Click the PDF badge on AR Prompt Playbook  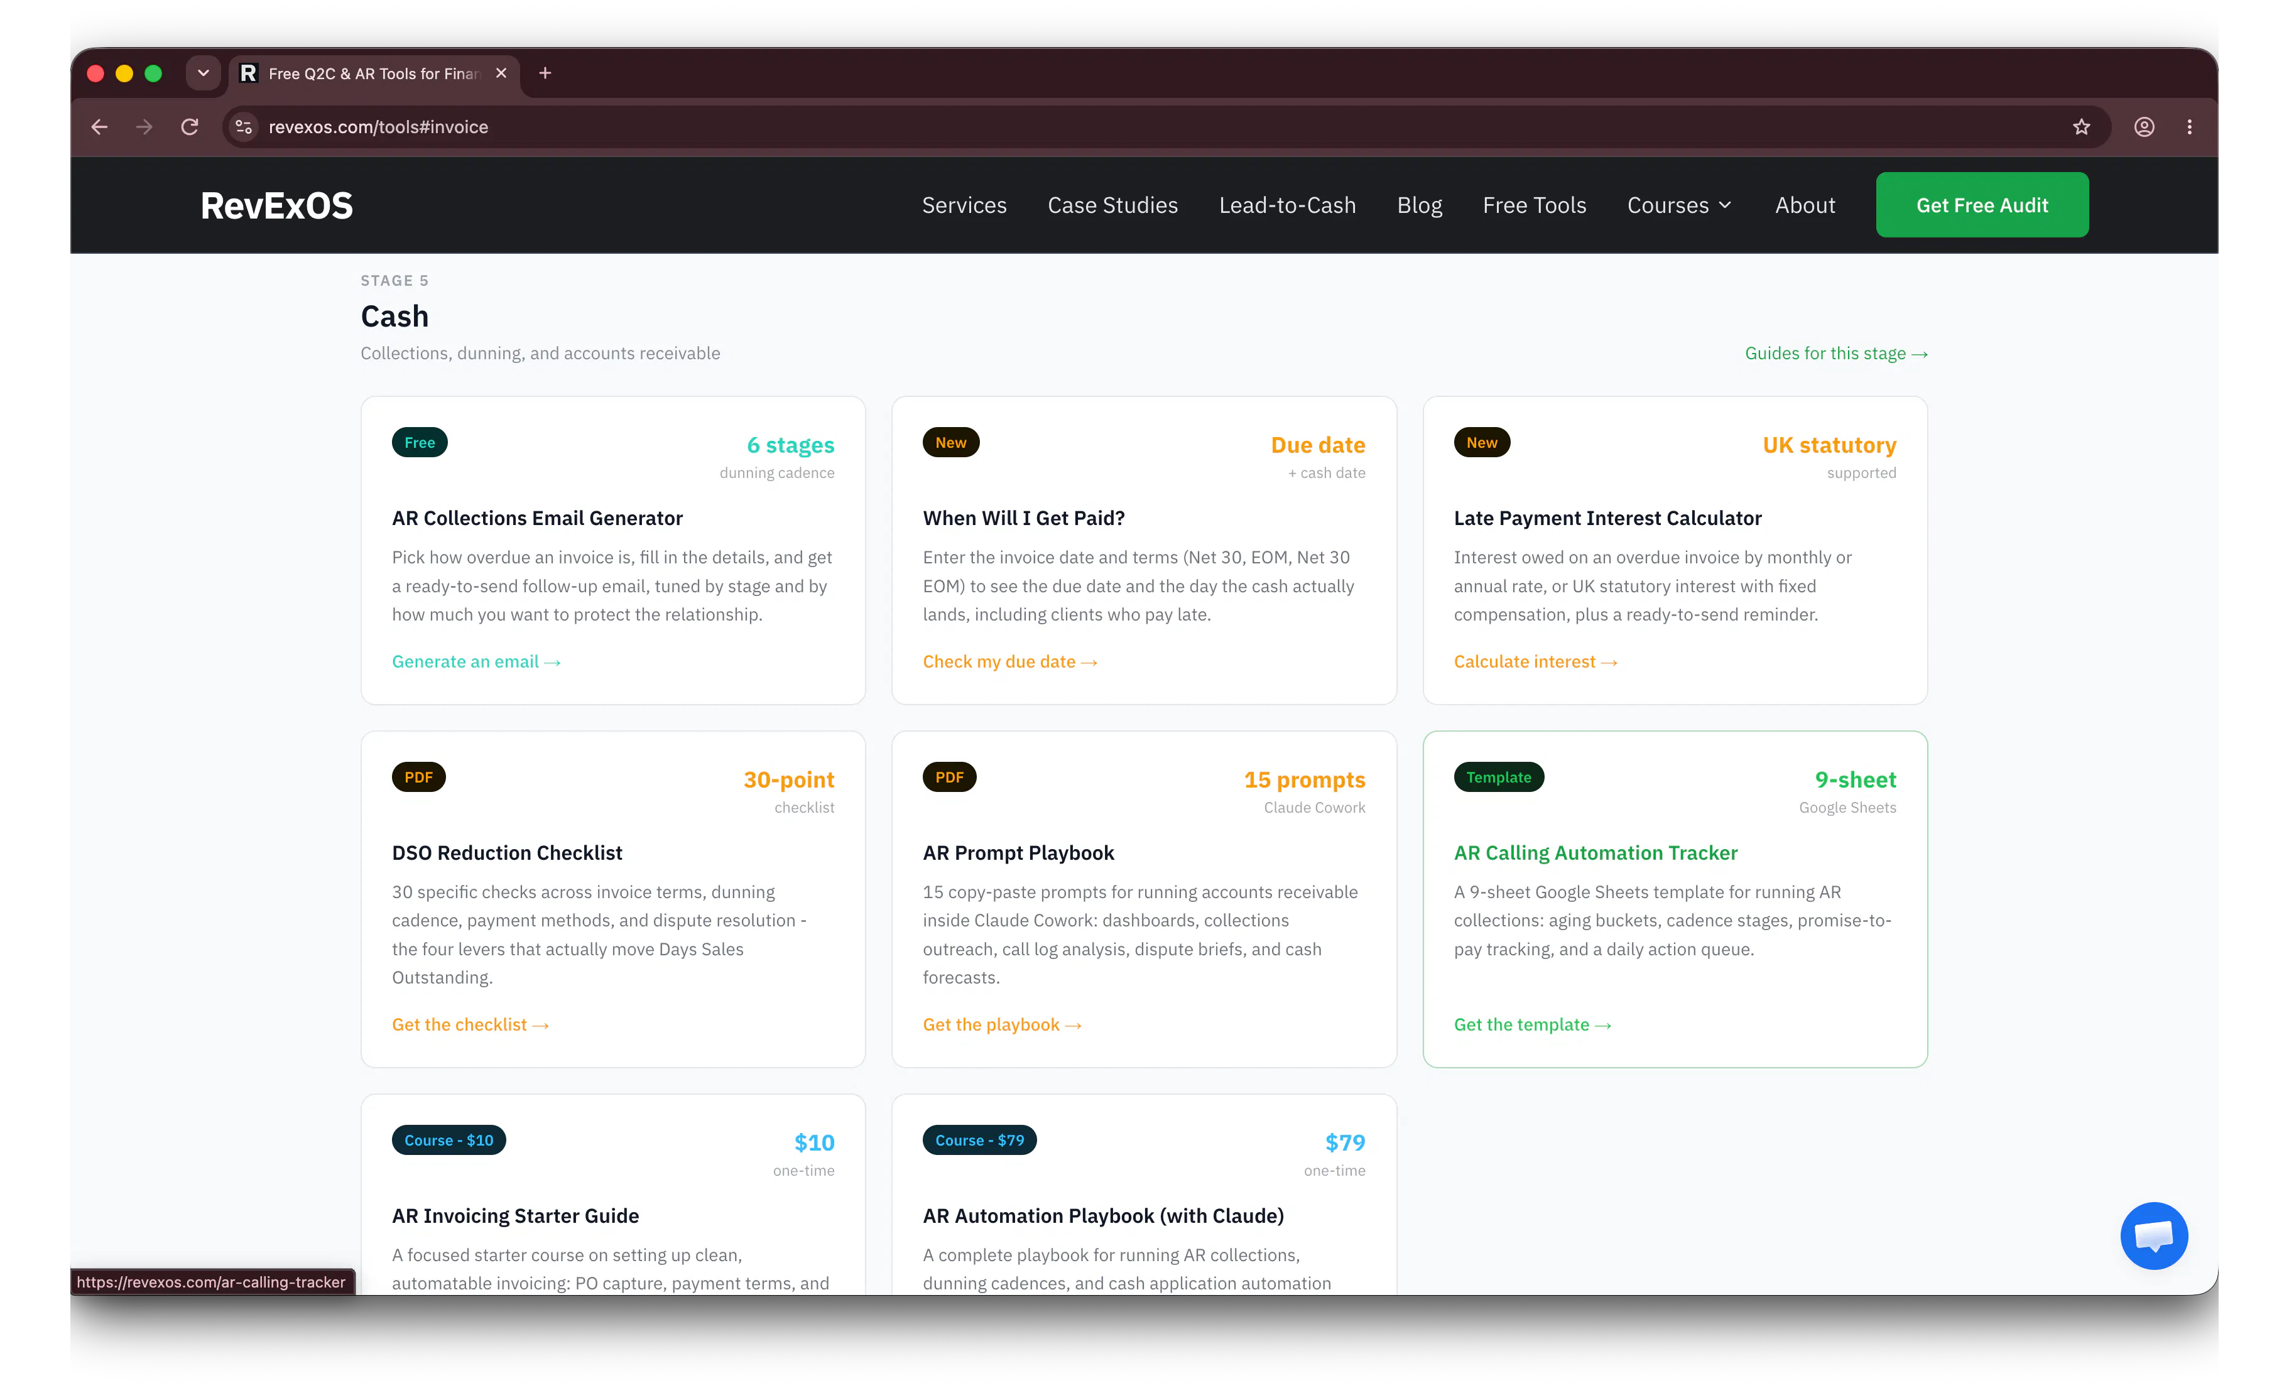click(x=949, y=778)
